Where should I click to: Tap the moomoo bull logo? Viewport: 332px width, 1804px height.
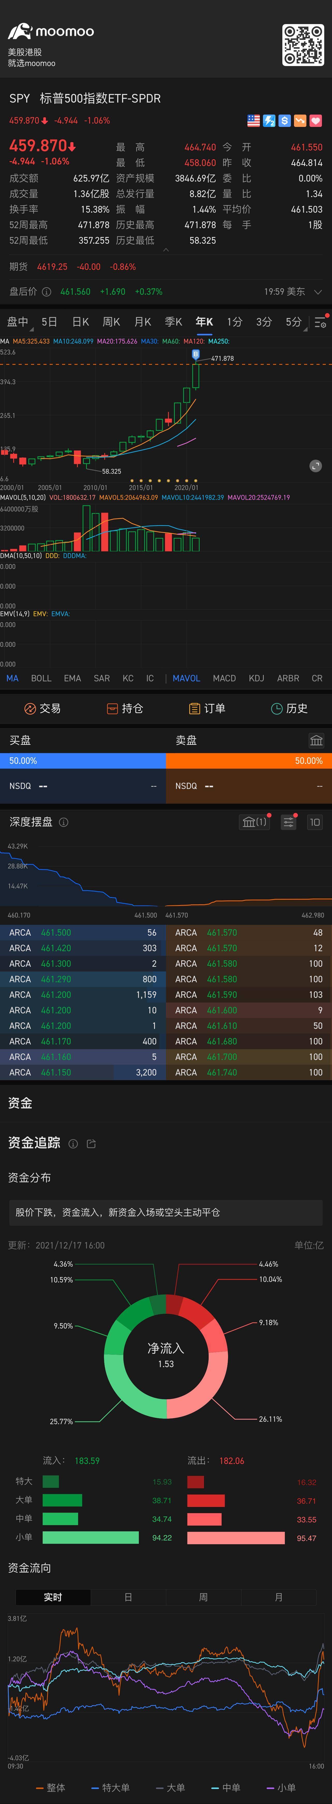click(x=20, y=31)
